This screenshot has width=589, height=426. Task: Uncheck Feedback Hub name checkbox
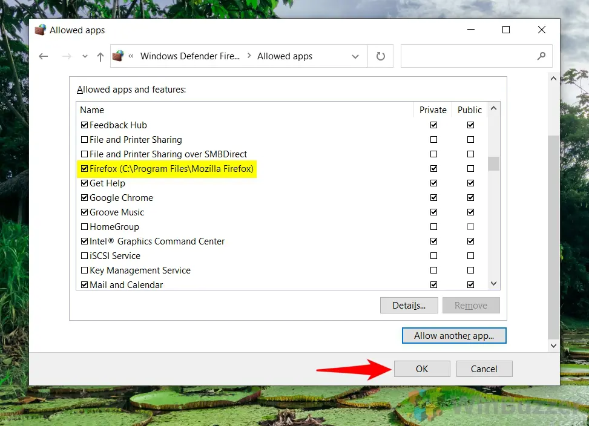(x=85, y=125)
